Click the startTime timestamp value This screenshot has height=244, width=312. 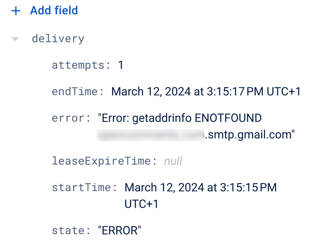[x=200, y=187]
